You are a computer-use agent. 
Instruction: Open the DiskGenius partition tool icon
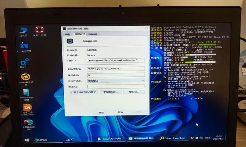(x=28, y=110)
